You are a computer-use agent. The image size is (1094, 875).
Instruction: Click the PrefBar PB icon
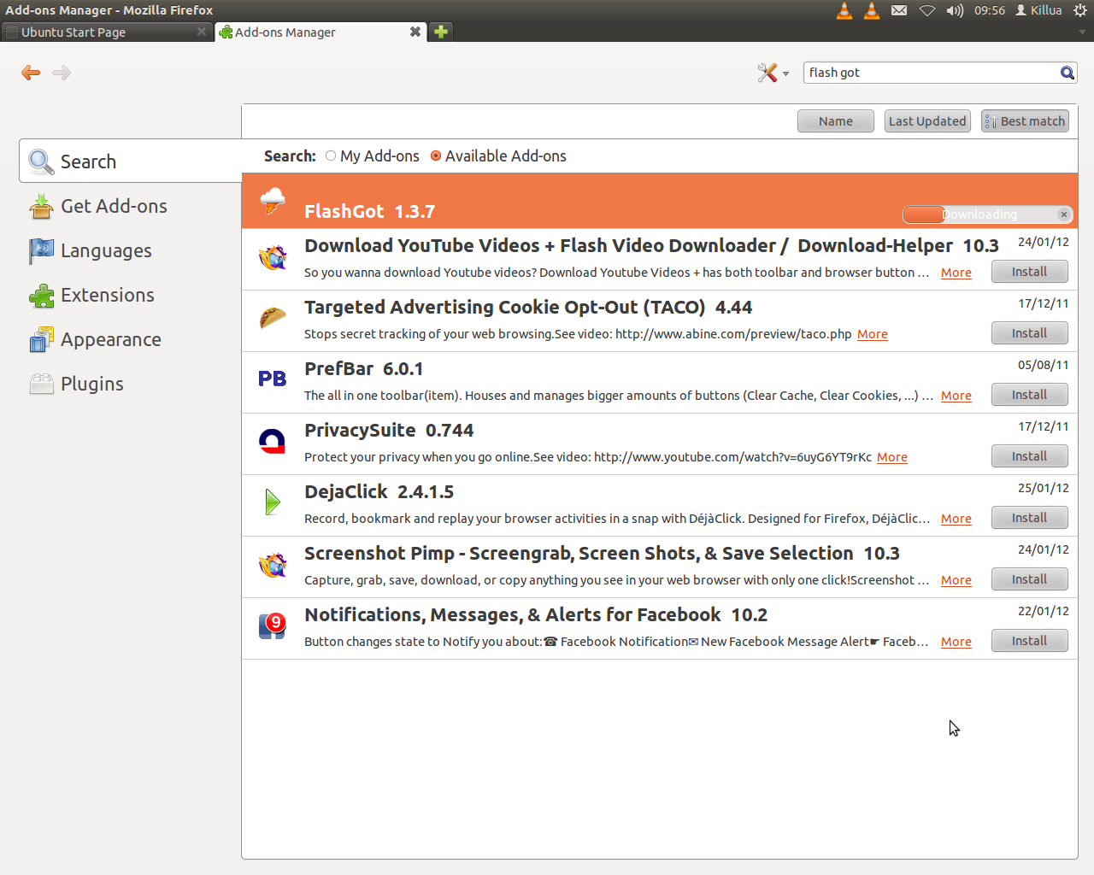273,379
